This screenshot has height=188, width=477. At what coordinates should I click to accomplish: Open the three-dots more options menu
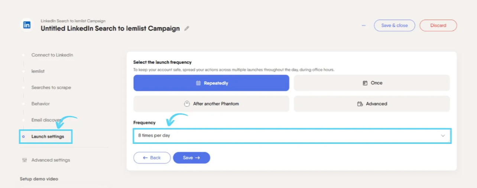(364, 25)
